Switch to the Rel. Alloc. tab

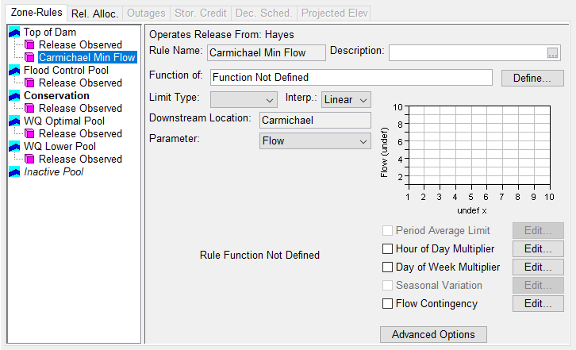pyautogui.click(x=94, y=13)
